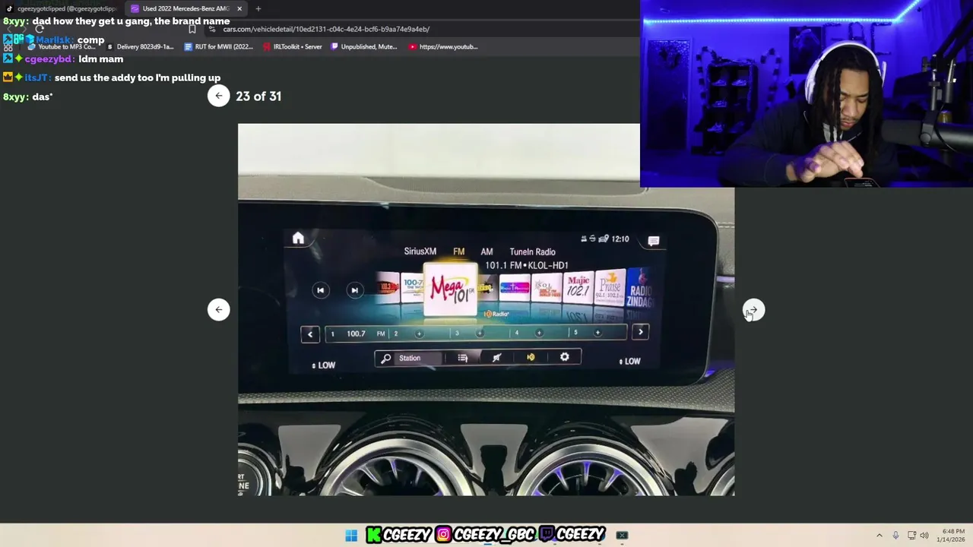
Task: Open the Delivery 8023d9 bookmark
Action: 141,46
